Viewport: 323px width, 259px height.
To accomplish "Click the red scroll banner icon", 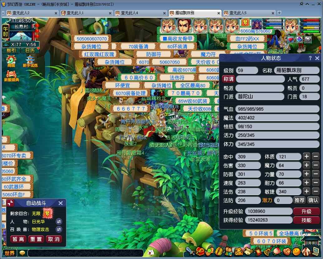I will coord(258,251).
